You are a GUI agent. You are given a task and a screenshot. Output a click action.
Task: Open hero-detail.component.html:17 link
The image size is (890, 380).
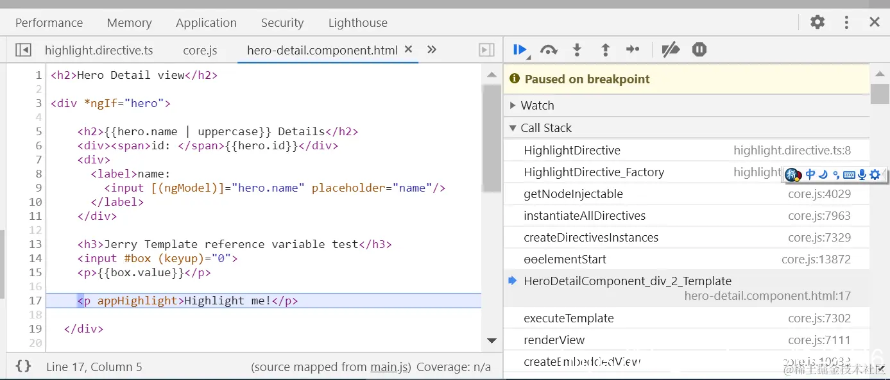767,296
